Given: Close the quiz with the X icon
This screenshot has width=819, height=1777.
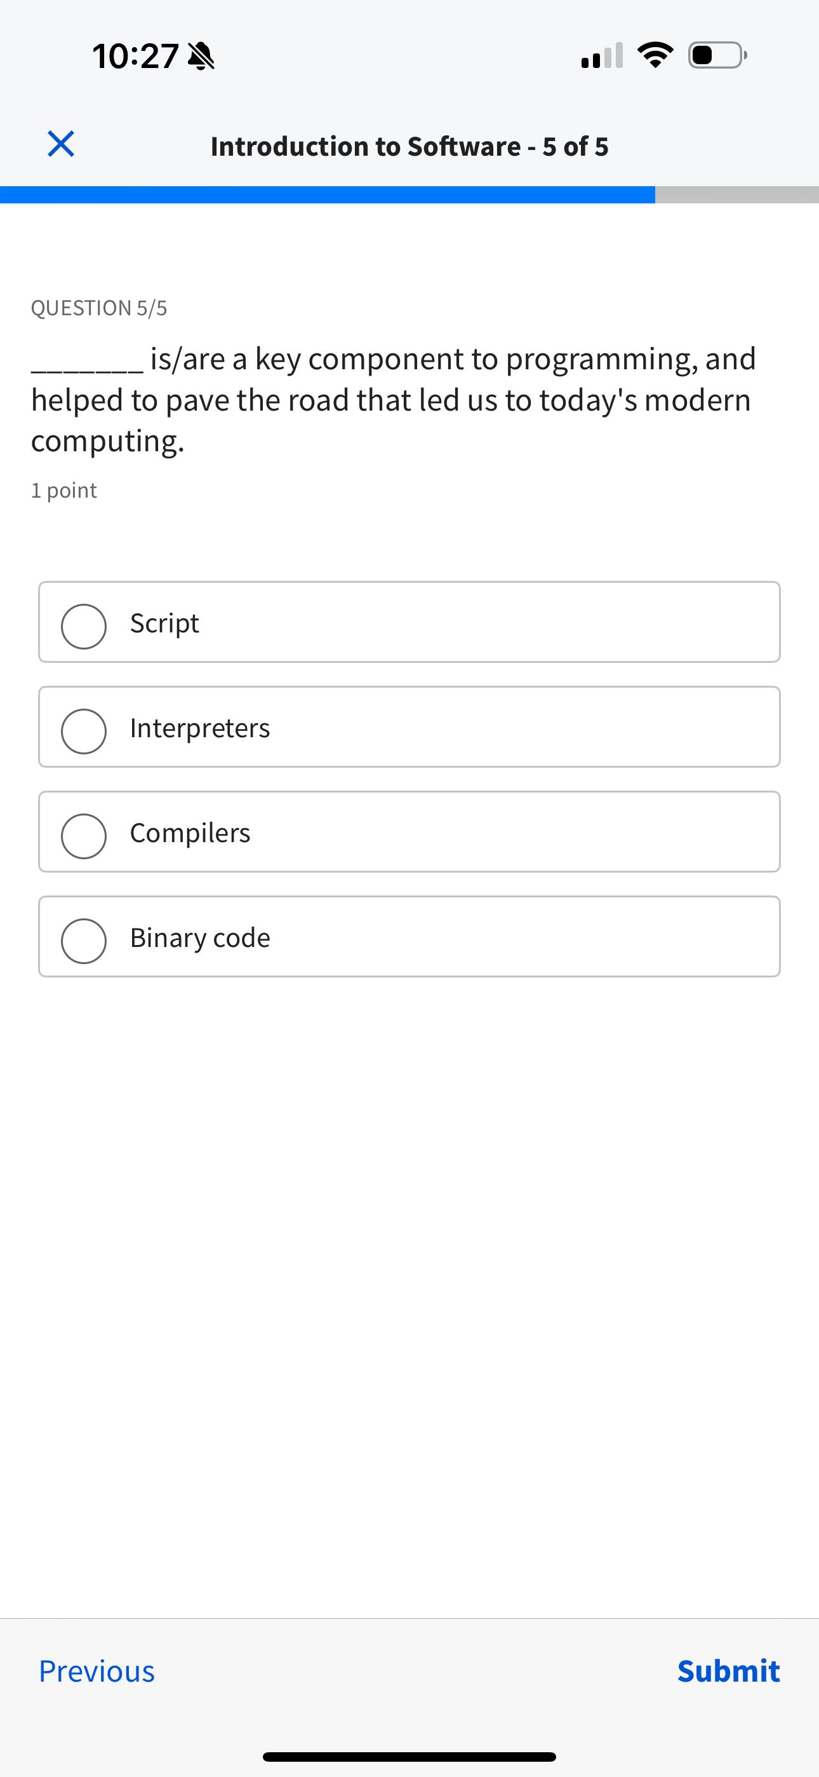Looking at the screenshot, I should pyautogui.click(x=60, y=144).
